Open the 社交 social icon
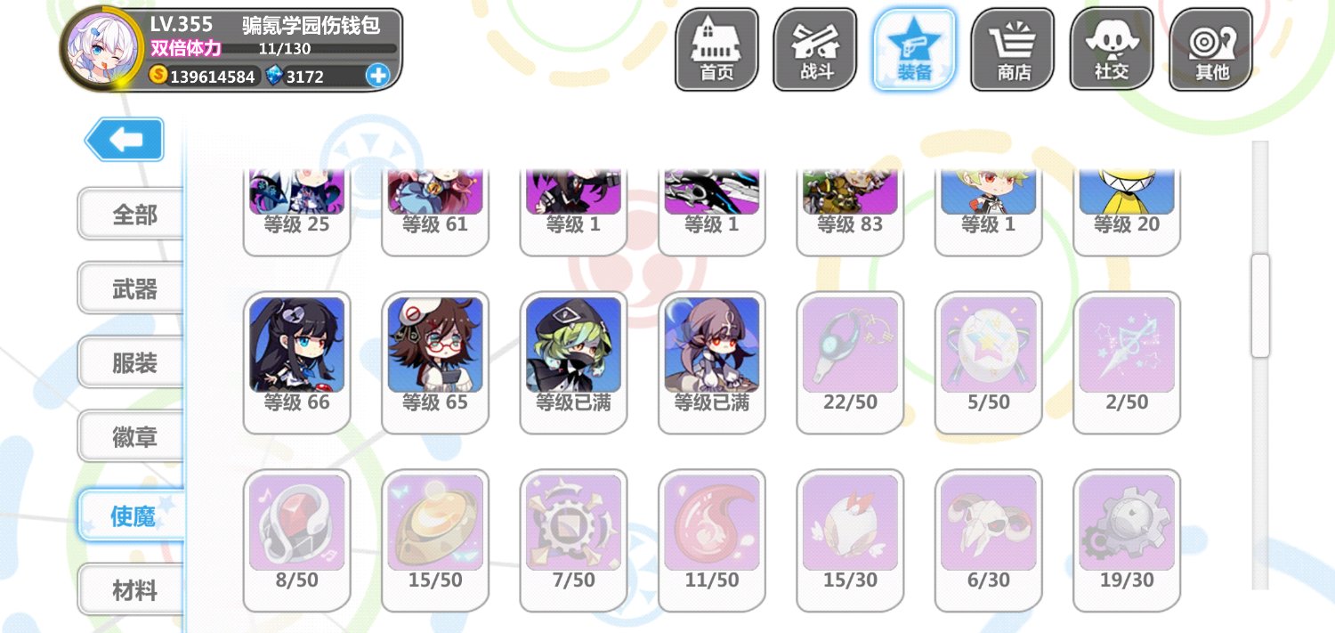Screen dimensions: 1335x633 (x=1112, y=50)
